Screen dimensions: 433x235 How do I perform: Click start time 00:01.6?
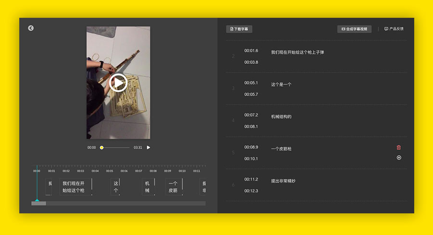[x=251, y=51]
